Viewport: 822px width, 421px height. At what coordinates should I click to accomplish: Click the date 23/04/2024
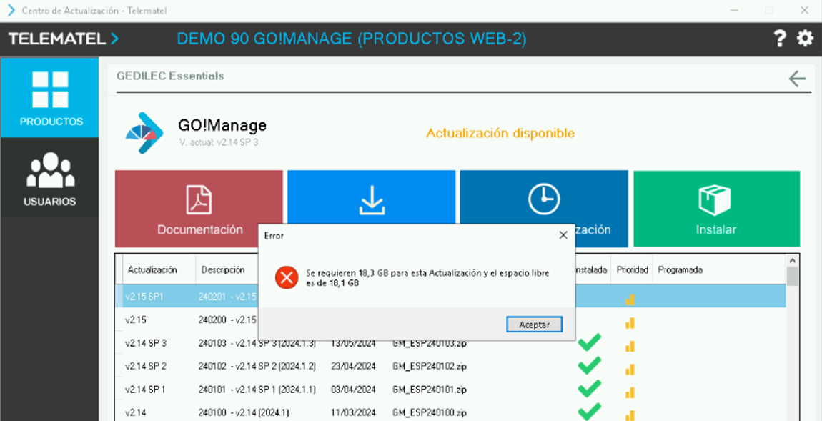pyautogui.click(x=353, y=367)
